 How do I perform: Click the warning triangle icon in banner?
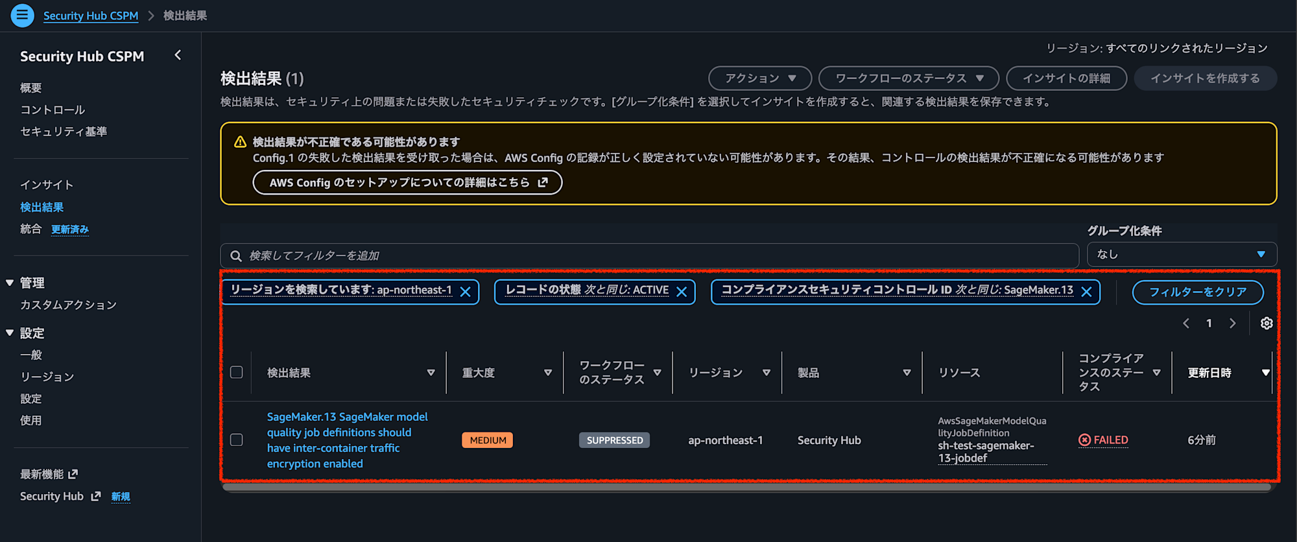point(240,141)
